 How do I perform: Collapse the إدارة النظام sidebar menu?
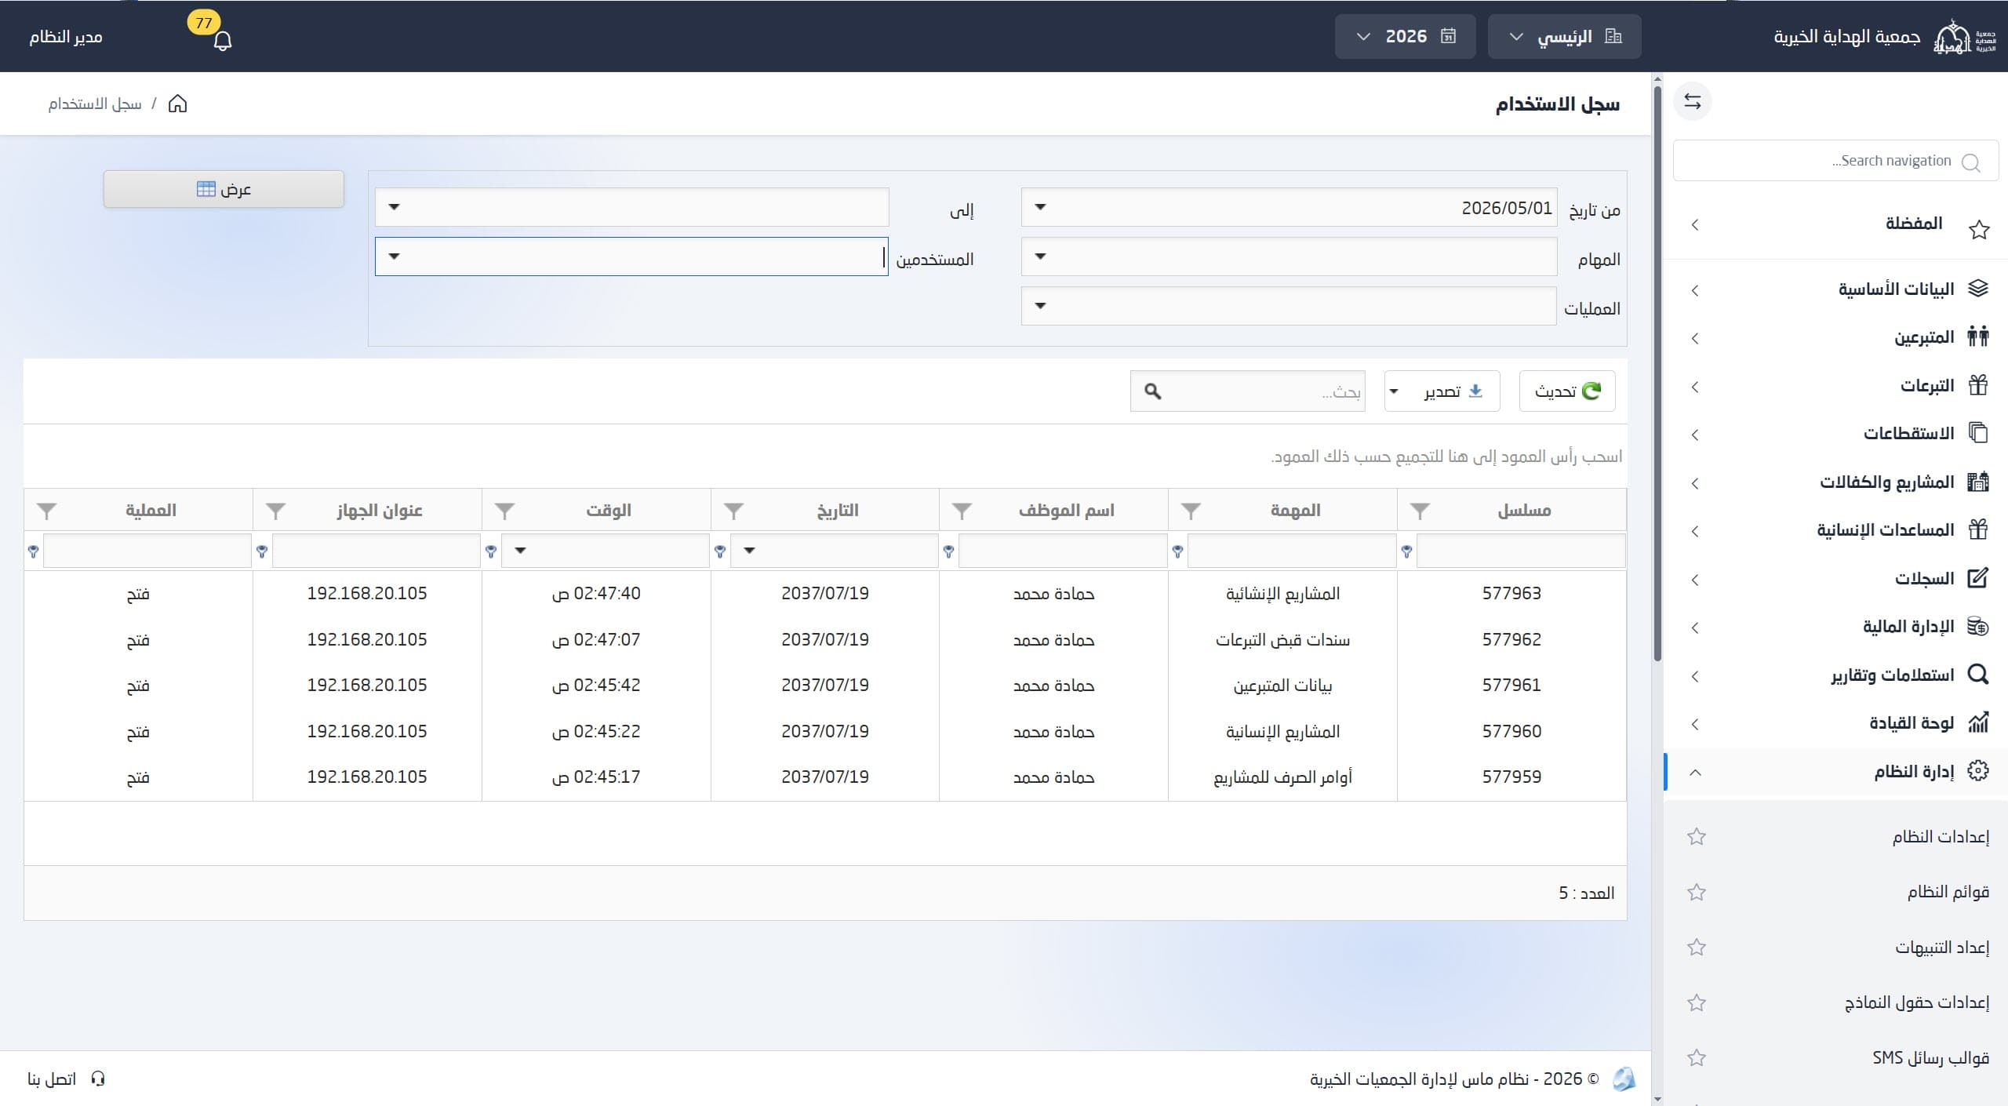(1835, 772)
